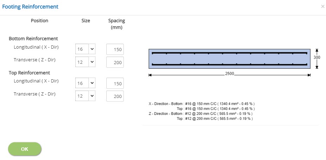
Task: Click Bottom Longitudinal spacing field showing 150
Action: (x=115, y=49)
